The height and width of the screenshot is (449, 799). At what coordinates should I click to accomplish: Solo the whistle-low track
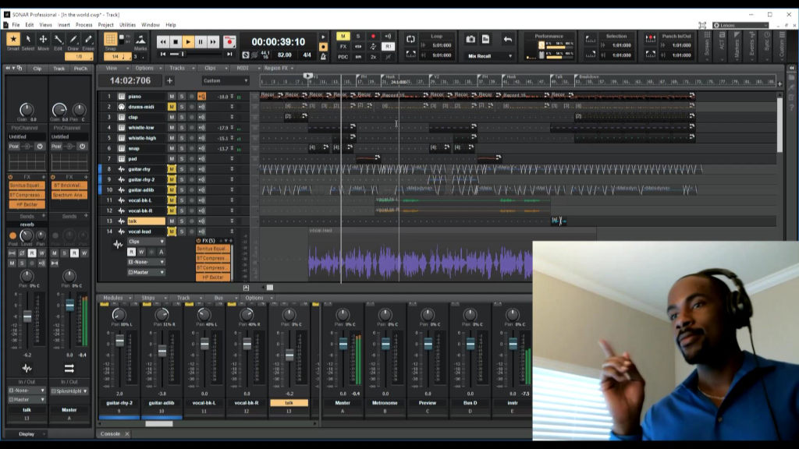181,128
